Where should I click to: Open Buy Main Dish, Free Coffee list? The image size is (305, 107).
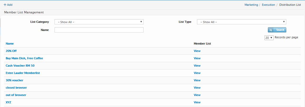point(24,58)
